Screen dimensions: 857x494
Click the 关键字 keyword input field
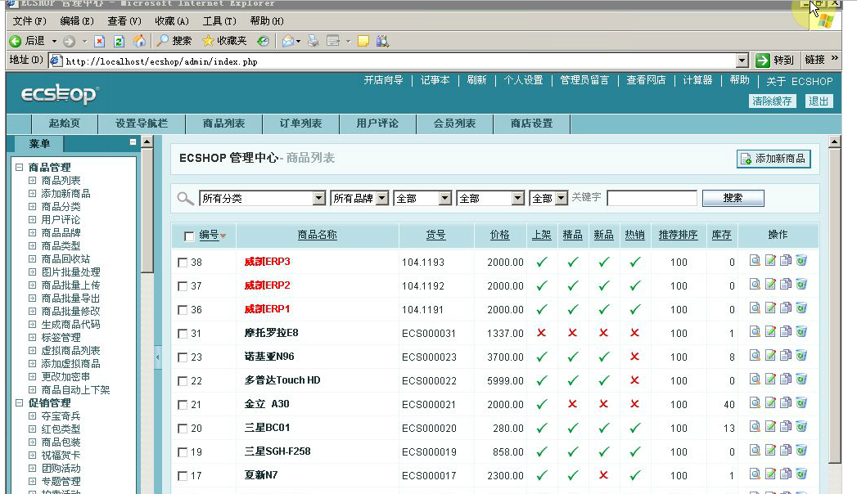point(652,198)
